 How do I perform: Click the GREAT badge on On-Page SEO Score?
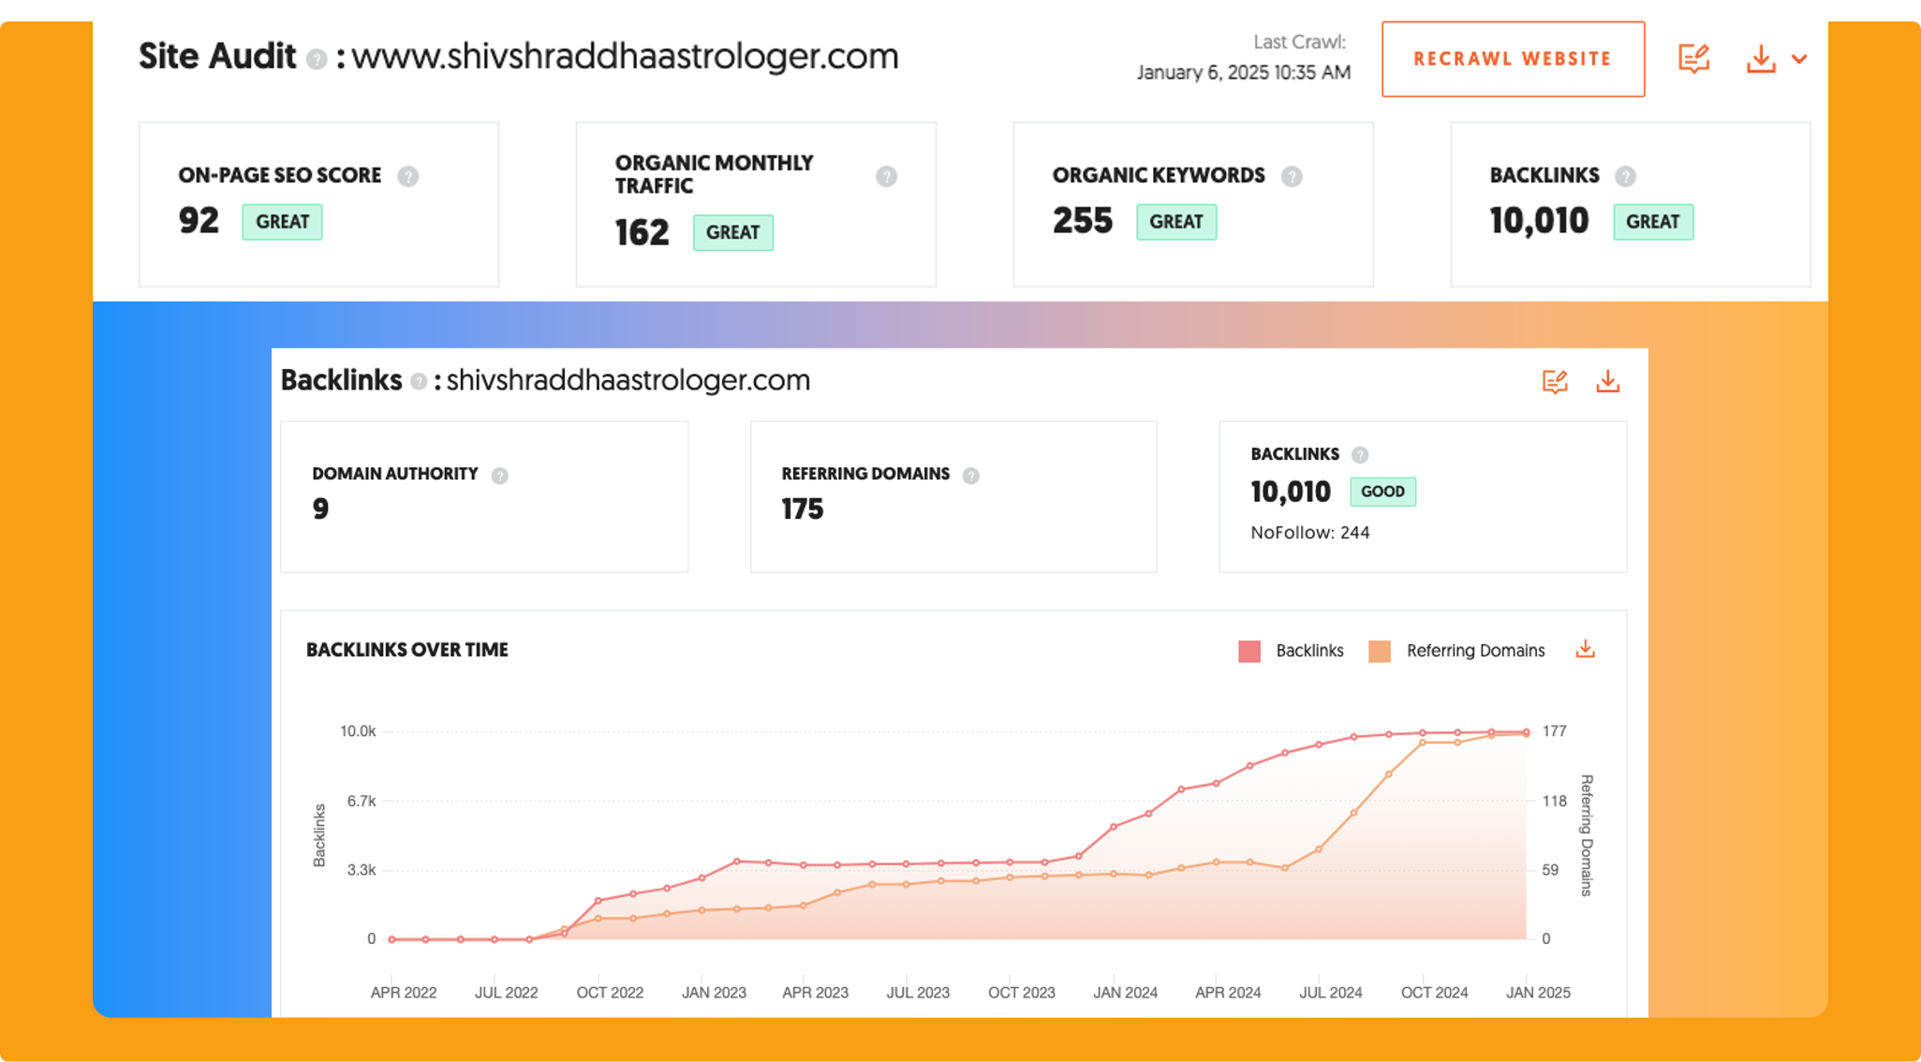pyautogui.click(x=282, y=222)
